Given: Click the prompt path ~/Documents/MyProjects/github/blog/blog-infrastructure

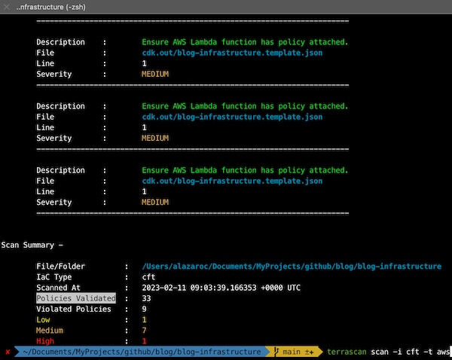Looking at the screenshot, I should 142,352.
